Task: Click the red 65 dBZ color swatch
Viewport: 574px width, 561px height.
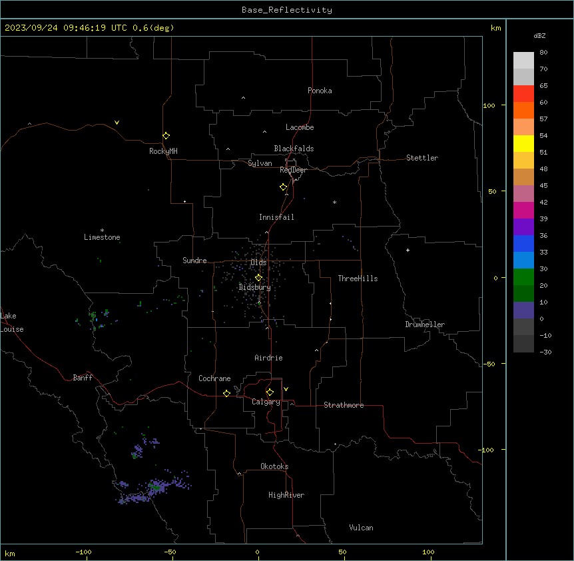Action: click(523, 93)
